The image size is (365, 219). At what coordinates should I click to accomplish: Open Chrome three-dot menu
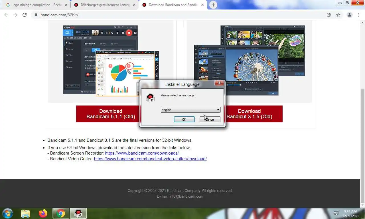(359, 15)
